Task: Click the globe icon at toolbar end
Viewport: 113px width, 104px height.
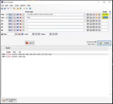Action: [x=30, y=9]
